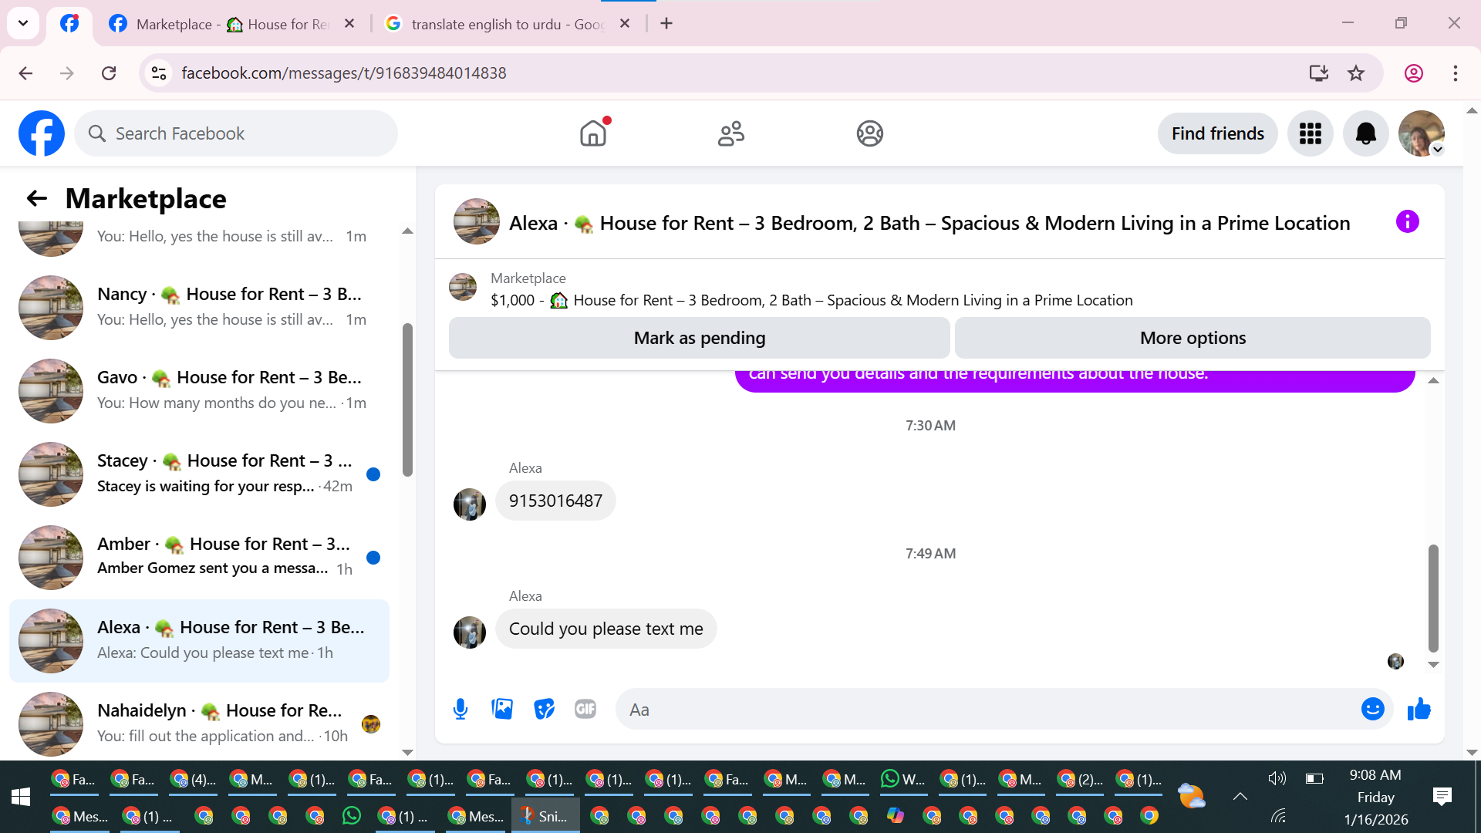Viewport: 1481px width, 833px height.
Task: Open Facebook notifications bell
Action: click(1365, 133)
